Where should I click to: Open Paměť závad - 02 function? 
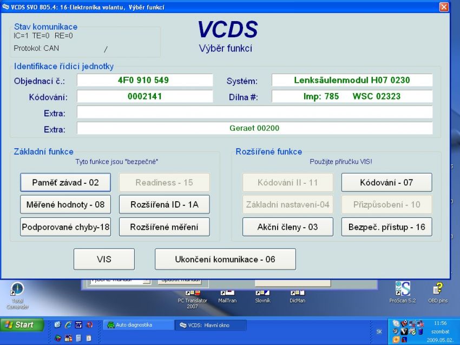[x=65, y=183]
